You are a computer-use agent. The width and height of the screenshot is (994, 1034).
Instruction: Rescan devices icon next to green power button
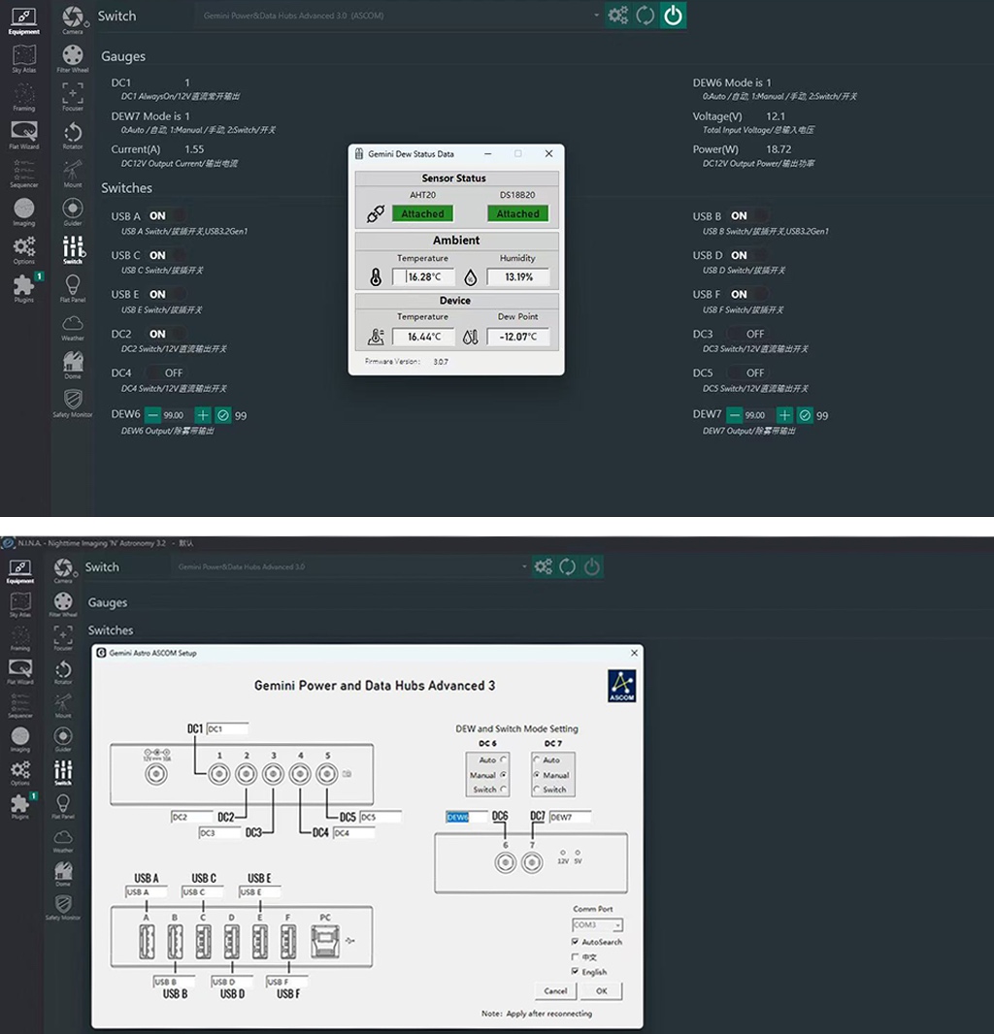point(645,16)
